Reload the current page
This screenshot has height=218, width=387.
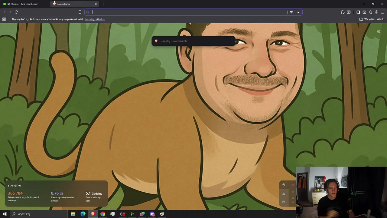click(17, 12)
